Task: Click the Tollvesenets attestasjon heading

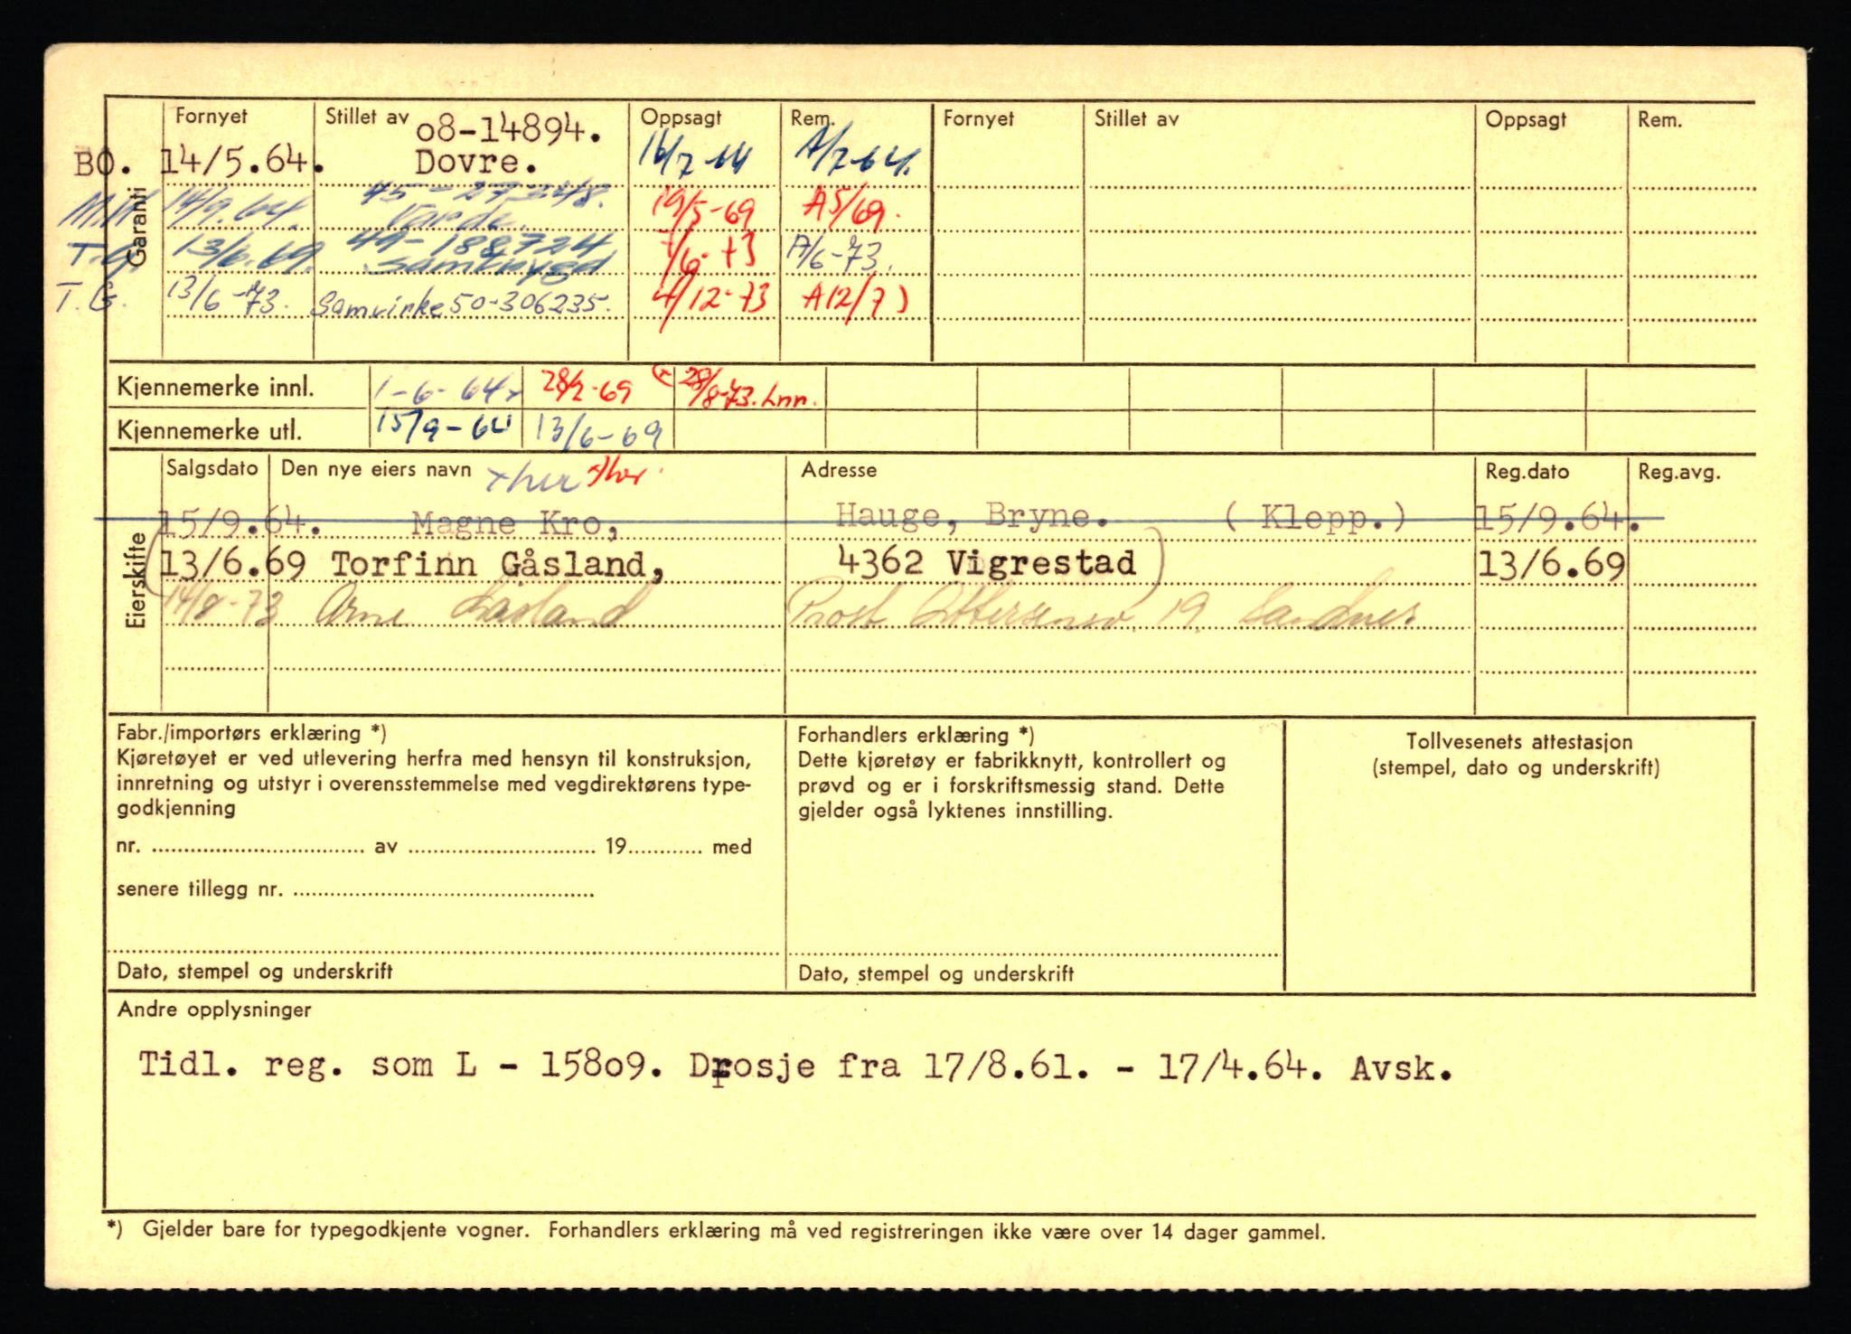Action: click(x=1519, y=742)
